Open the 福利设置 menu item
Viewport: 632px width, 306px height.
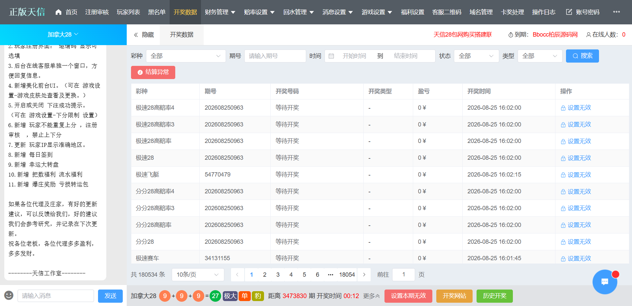[413, 12]
